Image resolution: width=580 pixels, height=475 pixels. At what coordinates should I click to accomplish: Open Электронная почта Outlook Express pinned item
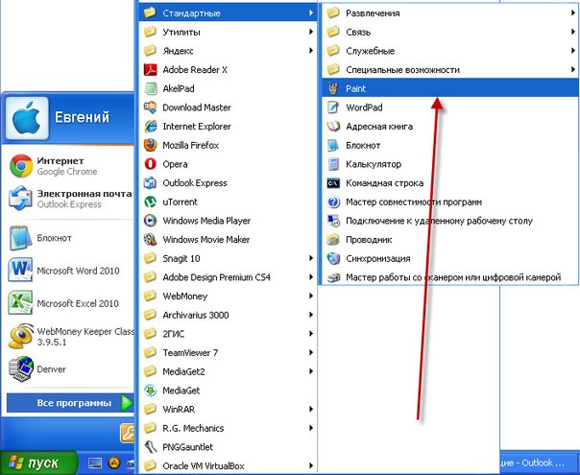tap(68, 199)
